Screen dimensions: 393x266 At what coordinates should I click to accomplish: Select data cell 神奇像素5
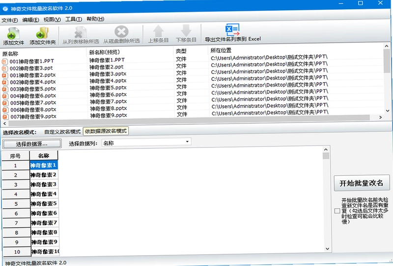point(44,204)
